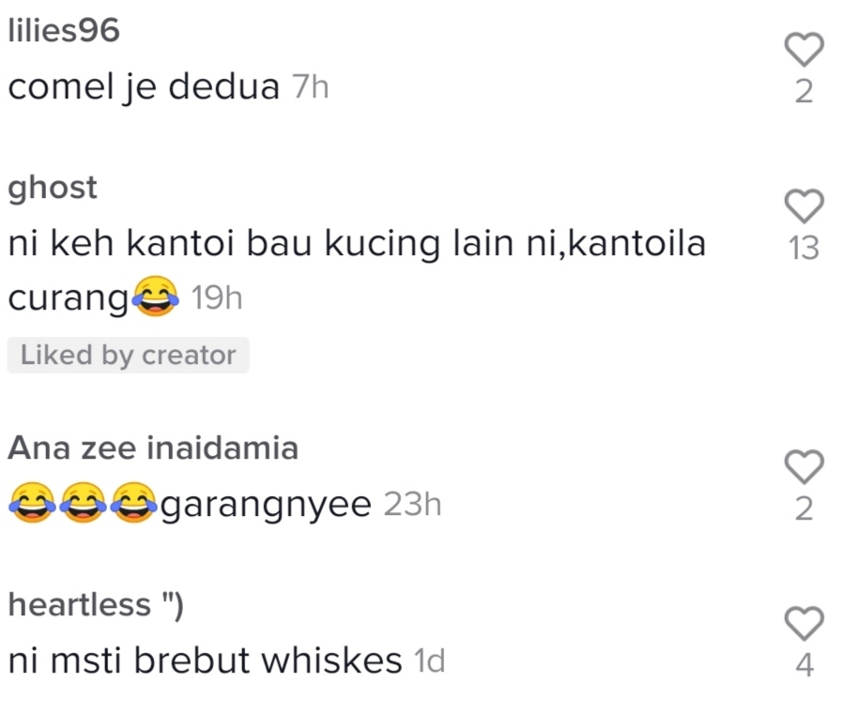The height and width of the screenshot is (727, 845).
Task: Click the first laughing emoji before "garangnyee"
Action: pos(32,503)
